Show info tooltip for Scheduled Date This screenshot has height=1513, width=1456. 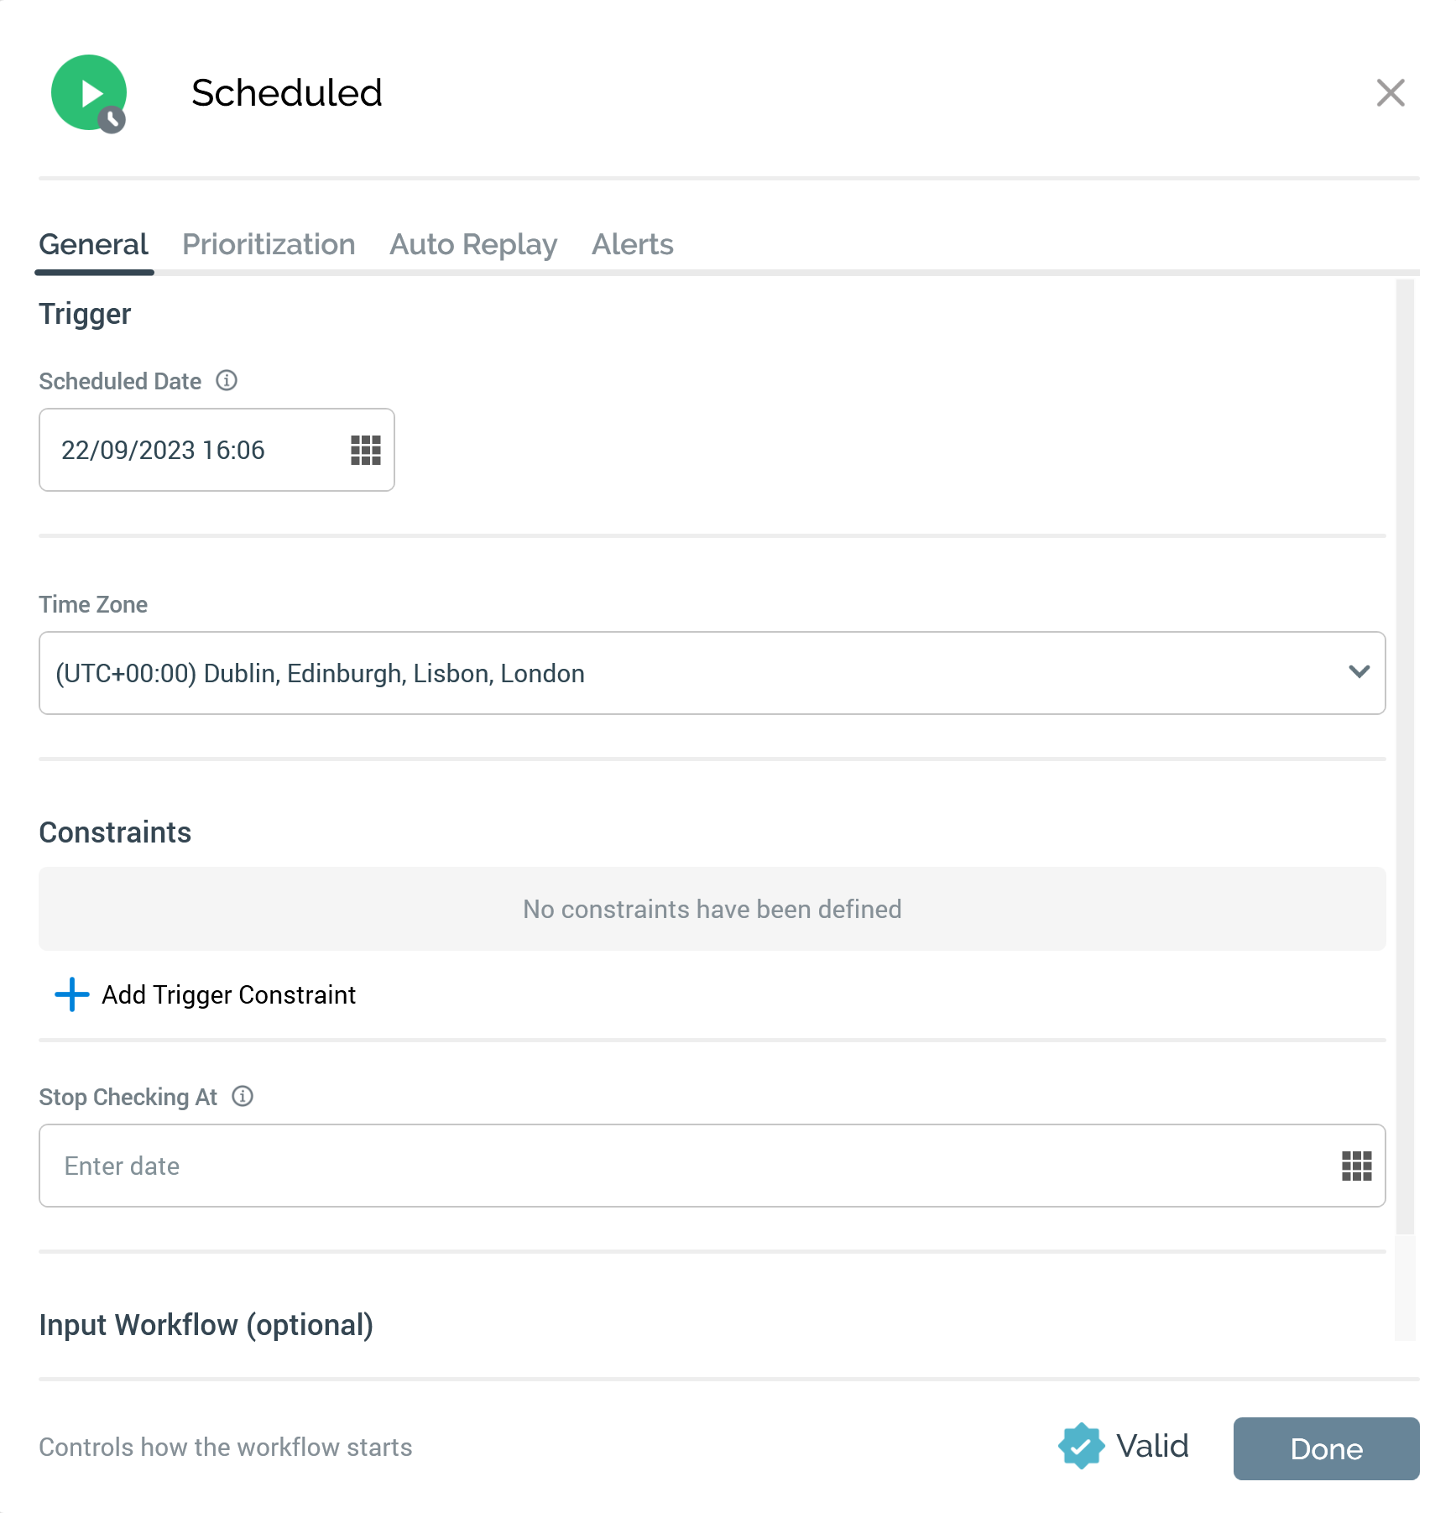tap(227, 381)
